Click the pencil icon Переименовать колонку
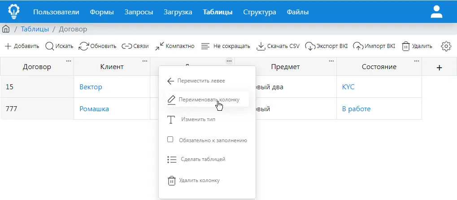The height and width of the screenshot is (200, 457). pyautogui.click(x=171, y=100)
